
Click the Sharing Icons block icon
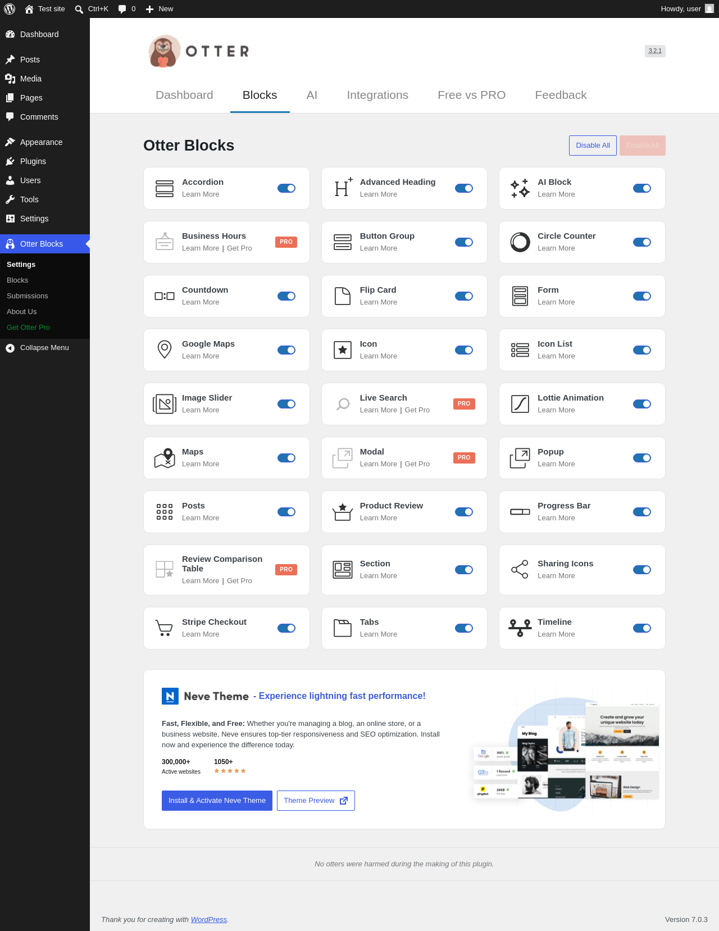pos(520,569)
